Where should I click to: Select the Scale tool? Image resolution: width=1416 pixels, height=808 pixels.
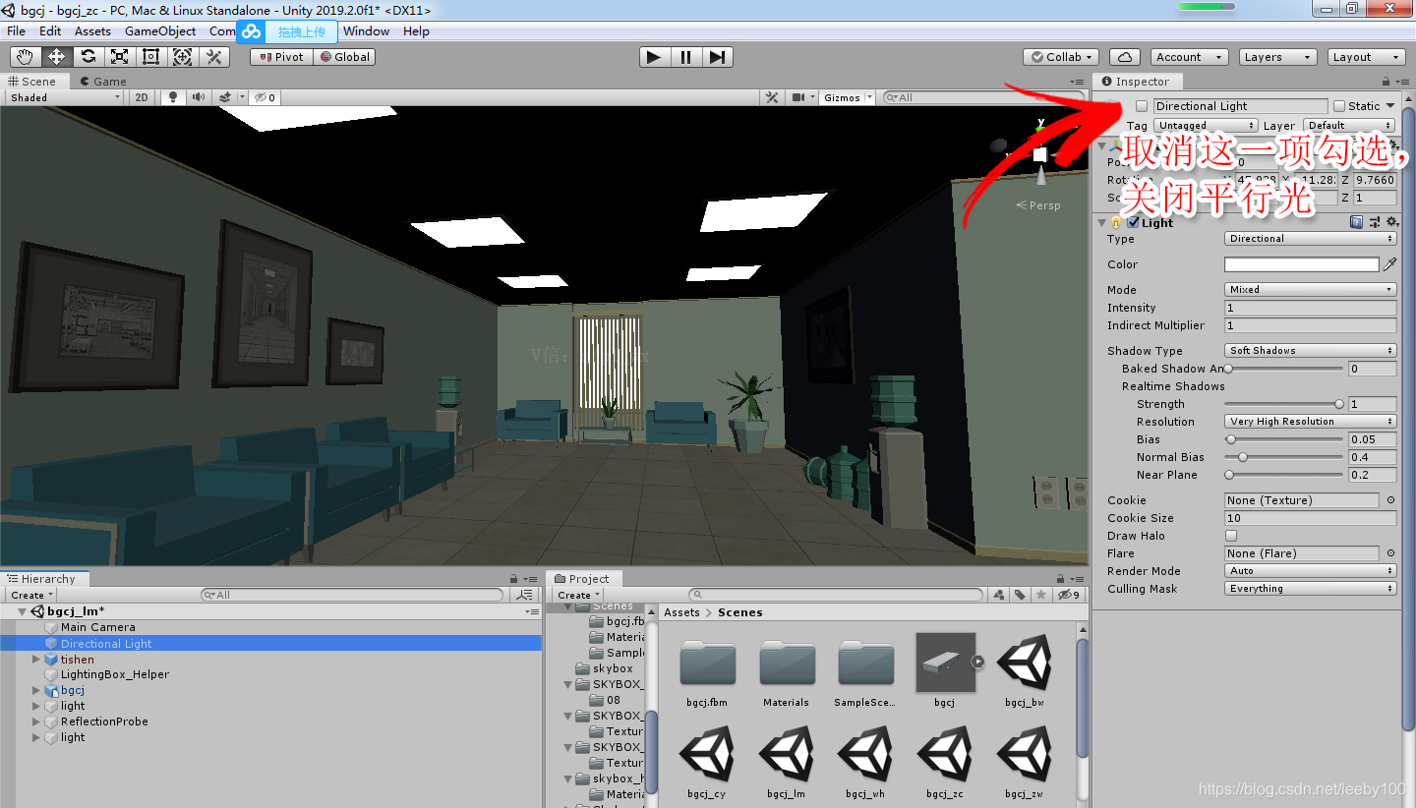119,57
